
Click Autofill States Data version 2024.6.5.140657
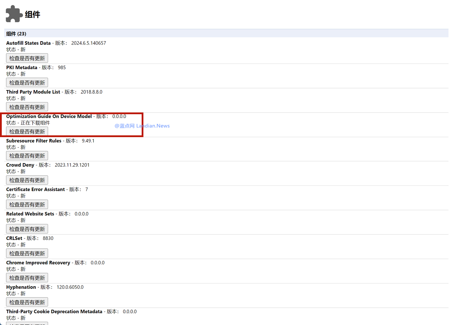(88, 43)
